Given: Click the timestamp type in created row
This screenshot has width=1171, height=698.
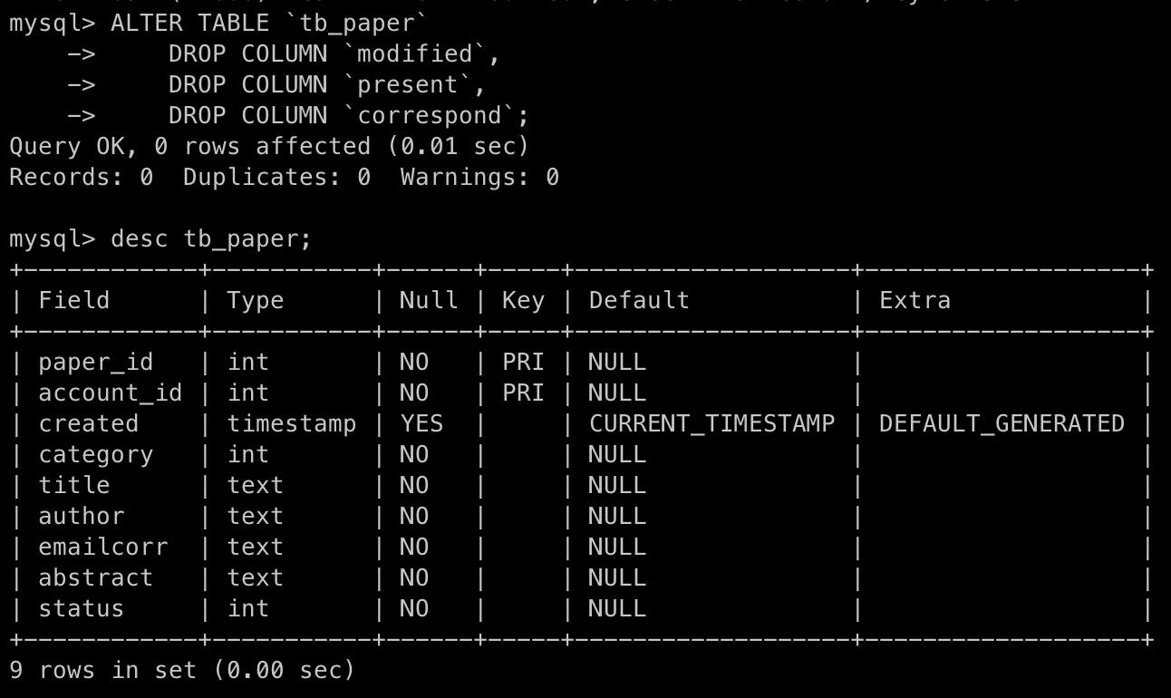Looking at the screenshot, I should 291,424.
